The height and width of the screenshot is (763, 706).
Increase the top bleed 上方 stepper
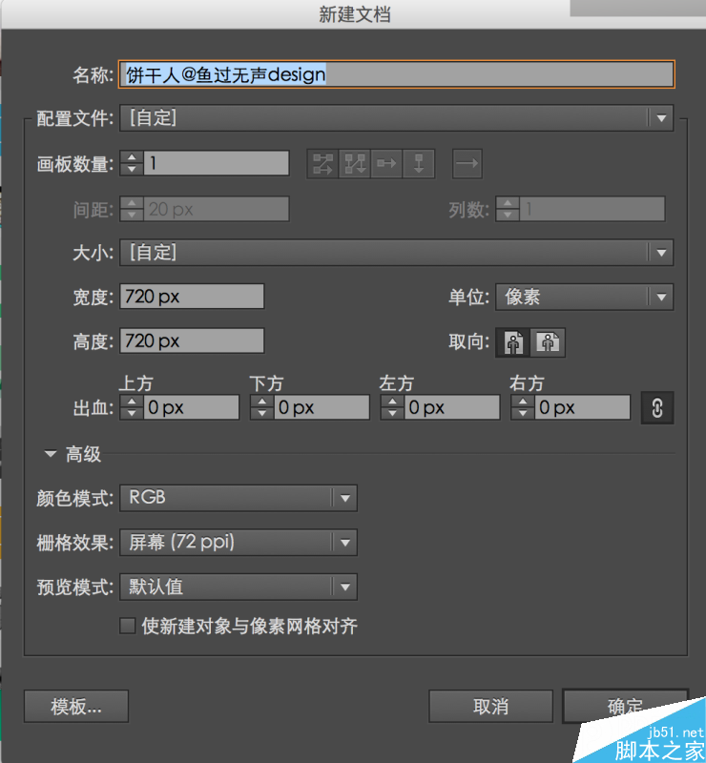[x=132, y=402]
